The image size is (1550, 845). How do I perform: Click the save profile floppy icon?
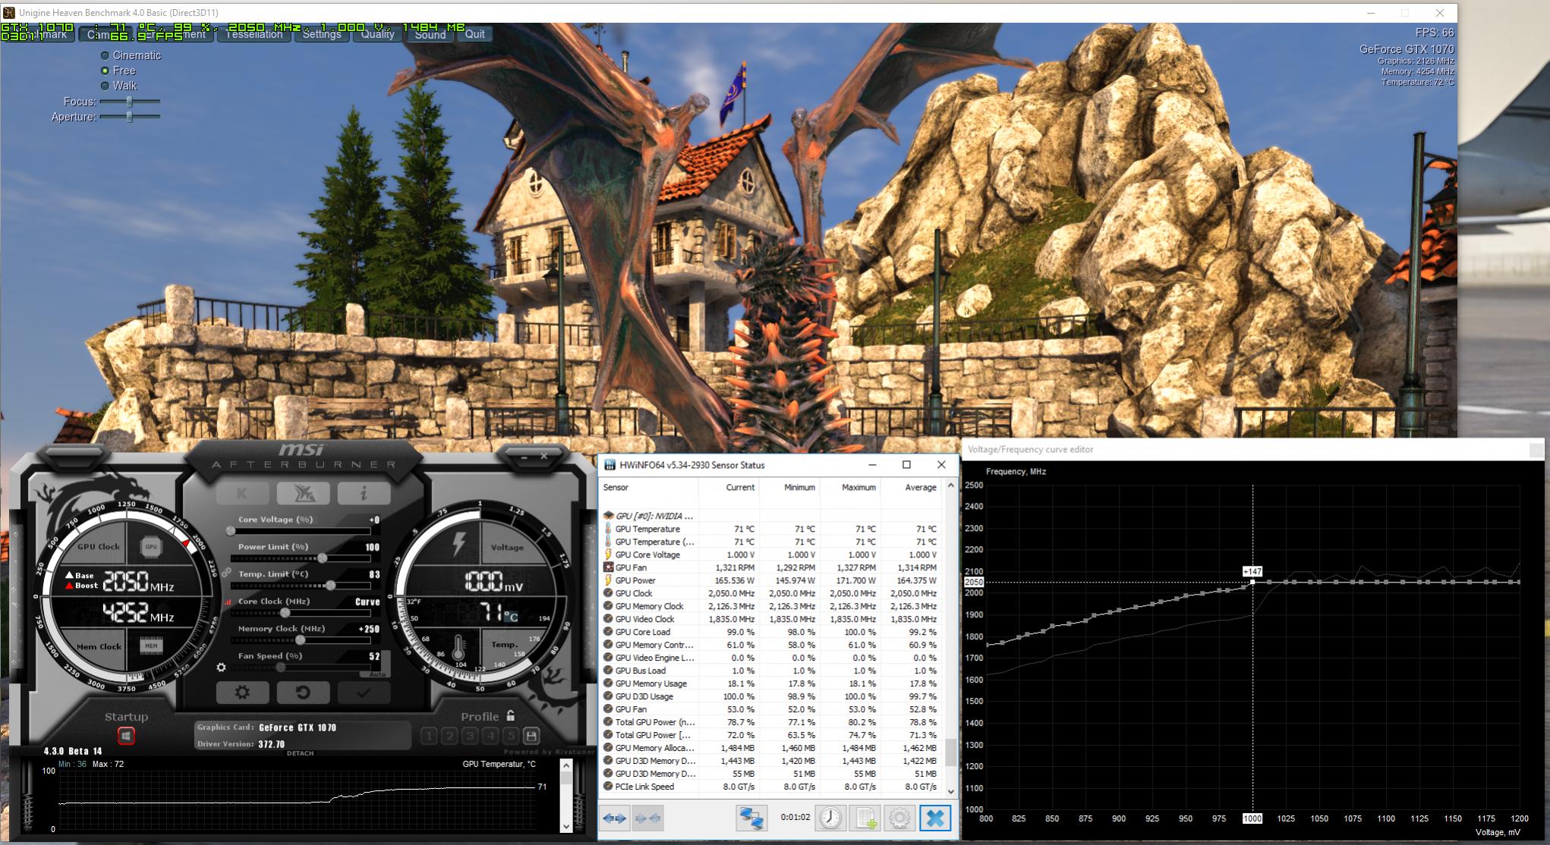pos(531,735)
